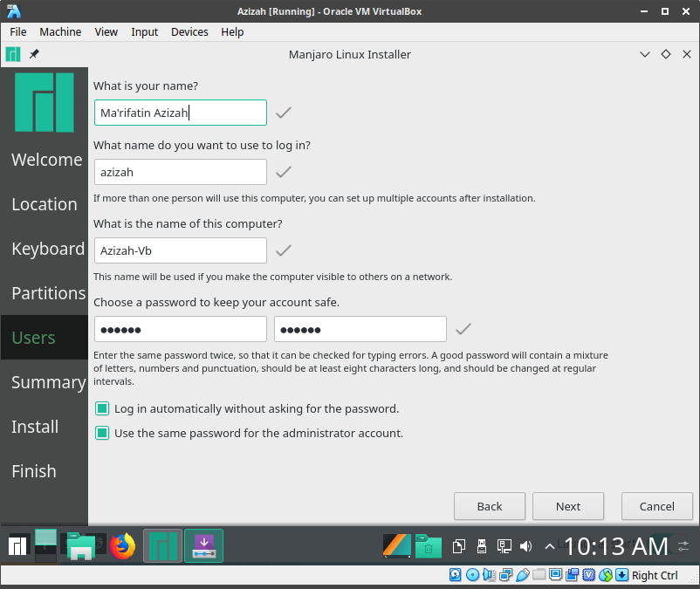Viewport: 700px width, 589px height.
Task: Click the login name field containing azizah
Action: 180,172
